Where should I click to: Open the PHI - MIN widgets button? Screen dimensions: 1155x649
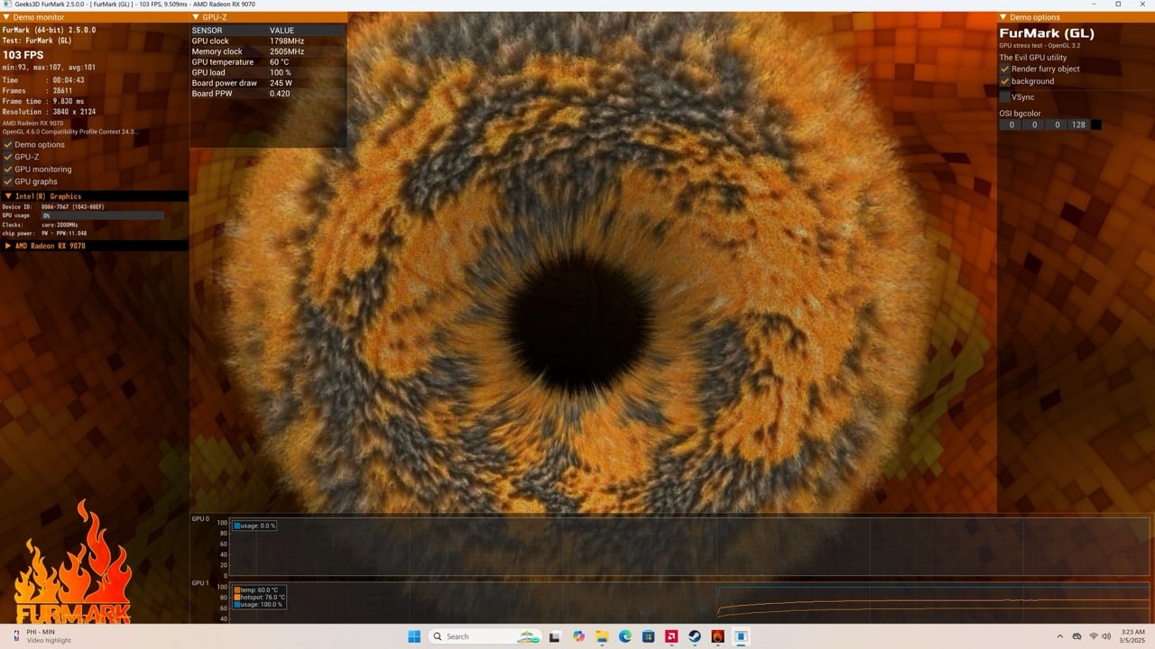[43, 636]
